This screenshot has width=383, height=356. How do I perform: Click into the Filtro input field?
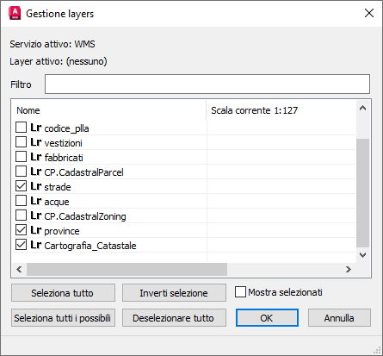point(207,84)
